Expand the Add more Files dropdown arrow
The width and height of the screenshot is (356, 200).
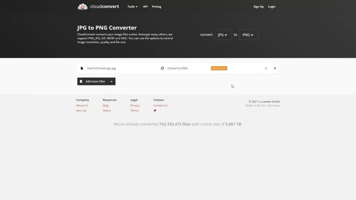click(111, 82)
